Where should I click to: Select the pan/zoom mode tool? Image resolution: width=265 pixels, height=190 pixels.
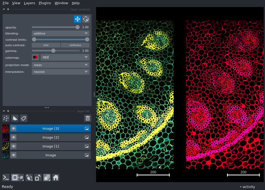[77, 19]
